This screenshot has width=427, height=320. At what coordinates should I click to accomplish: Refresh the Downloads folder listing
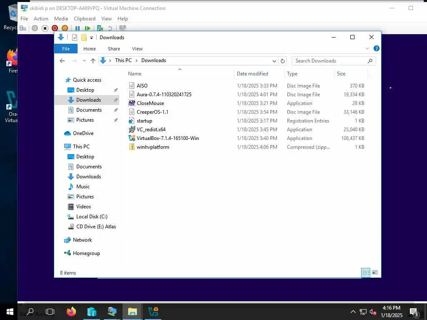point(283,61)
